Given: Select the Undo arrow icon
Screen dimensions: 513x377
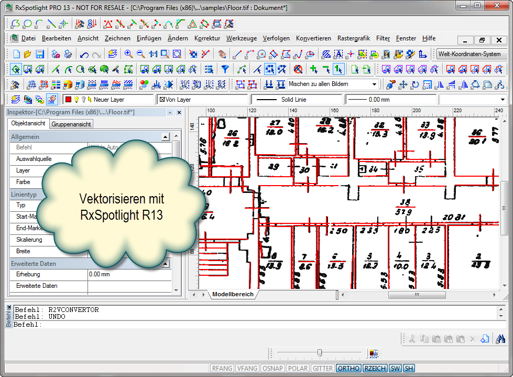Looking at the screenshot, I should pyautogui.click(x=84, y=53).
